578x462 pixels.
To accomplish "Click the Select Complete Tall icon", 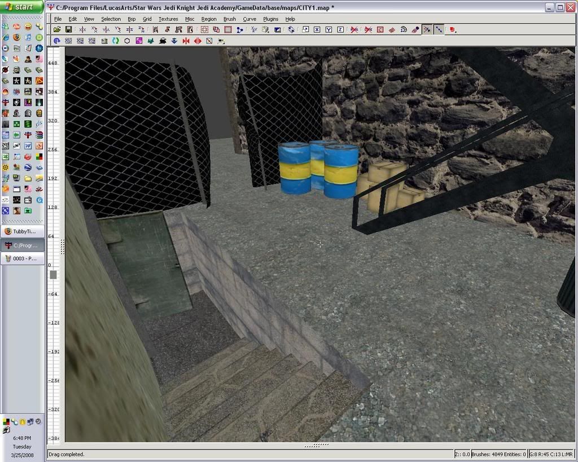I will (x=155, y=29).
